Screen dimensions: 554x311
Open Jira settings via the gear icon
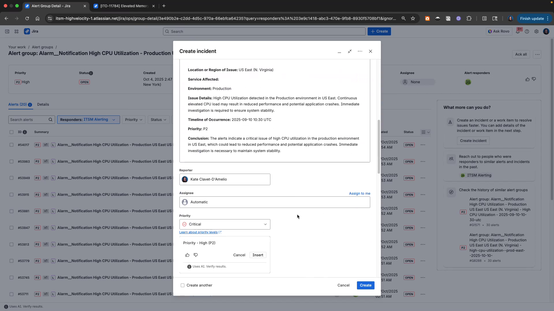[x=537, y=31]
